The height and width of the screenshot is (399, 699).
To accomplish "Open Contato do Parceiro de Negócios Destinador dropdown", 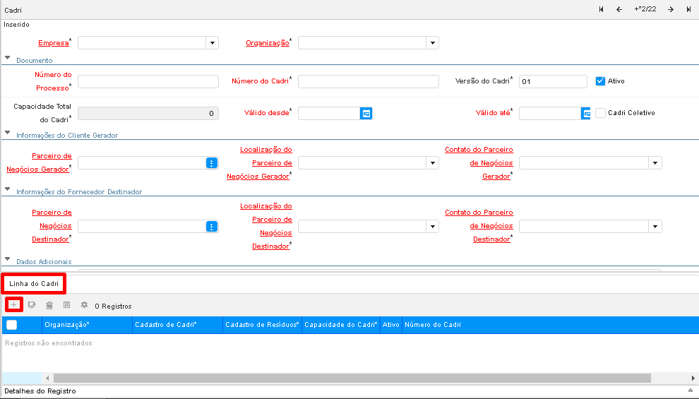I will click(655, 227).
